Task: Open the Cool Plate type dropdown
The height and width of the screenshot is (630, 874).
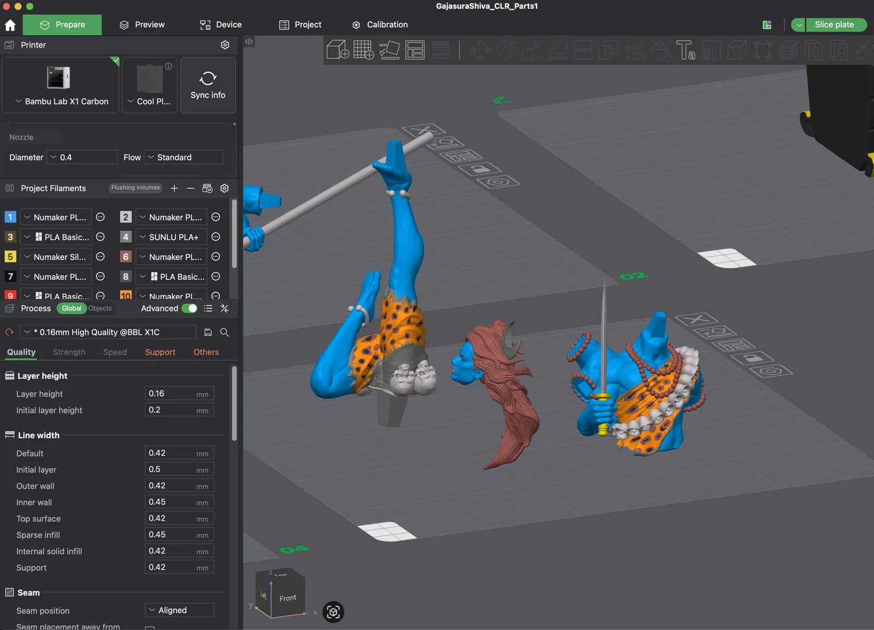Action: tap(149, 101)
